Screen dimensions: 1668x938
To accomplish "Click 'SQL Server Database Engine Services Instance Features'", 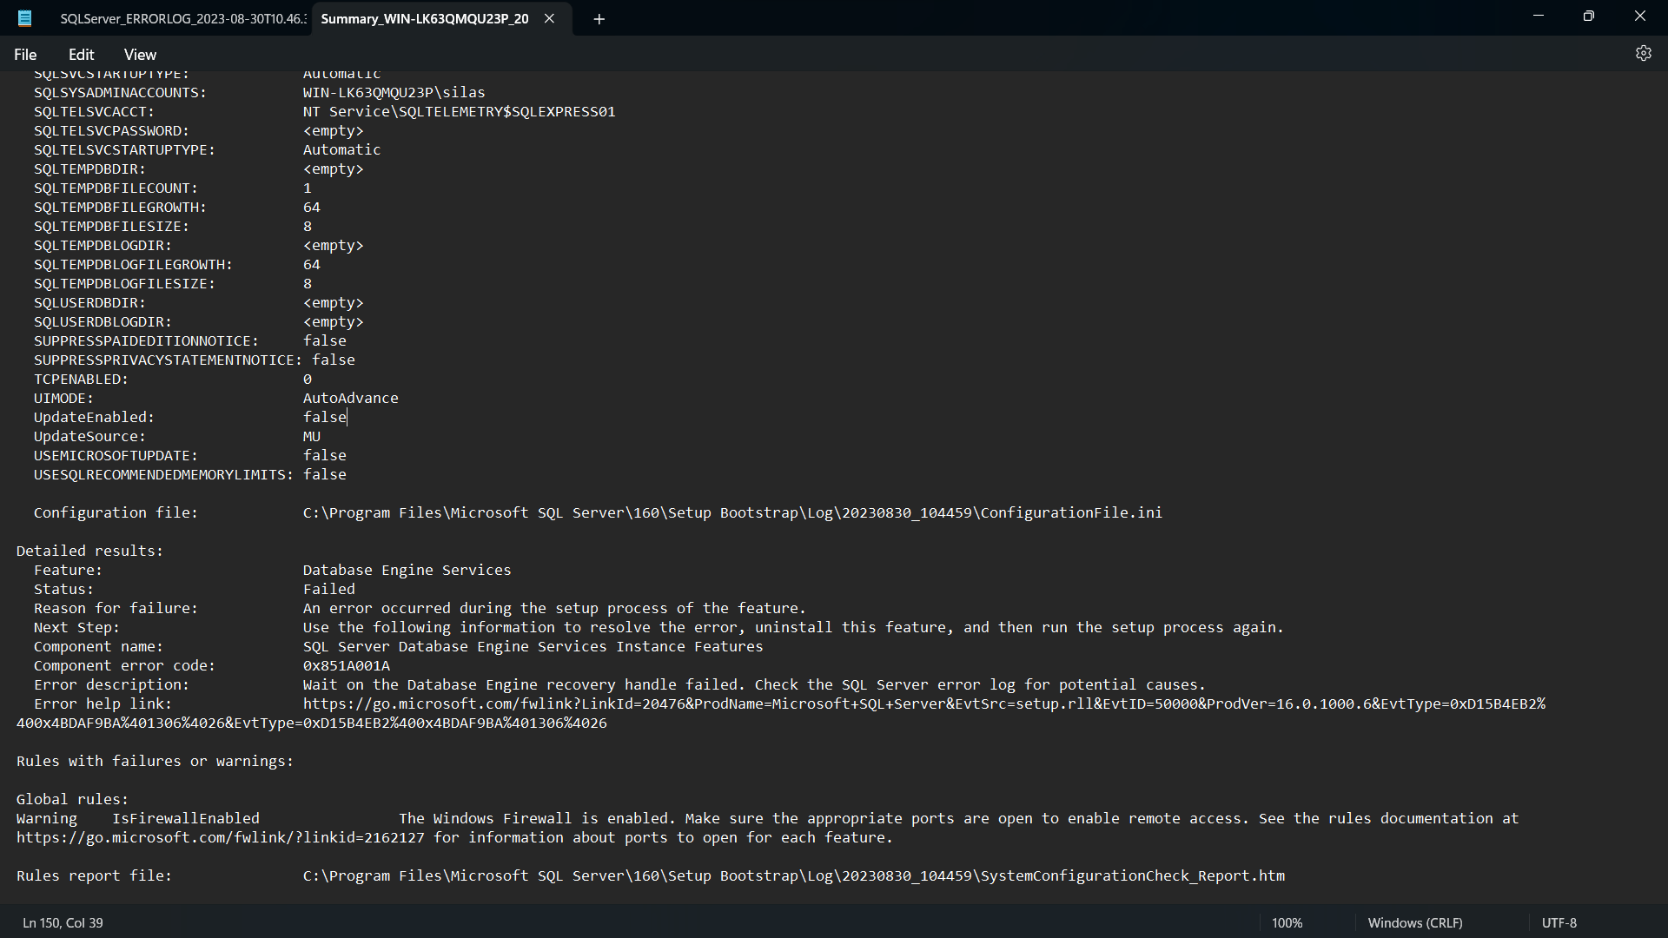I will pyautogui.click(x=533, y=647).
